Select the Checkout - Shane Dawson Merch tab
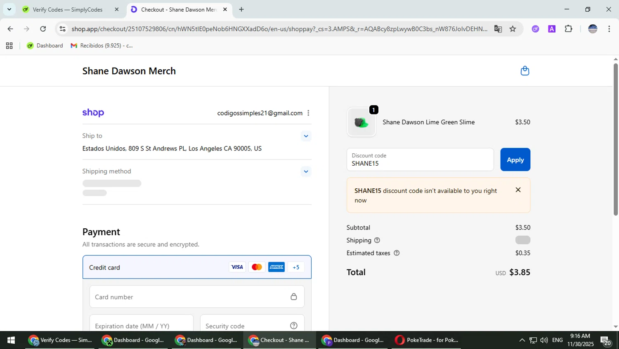The height and width of the screenshot is (349, 619). click(180, 9)
